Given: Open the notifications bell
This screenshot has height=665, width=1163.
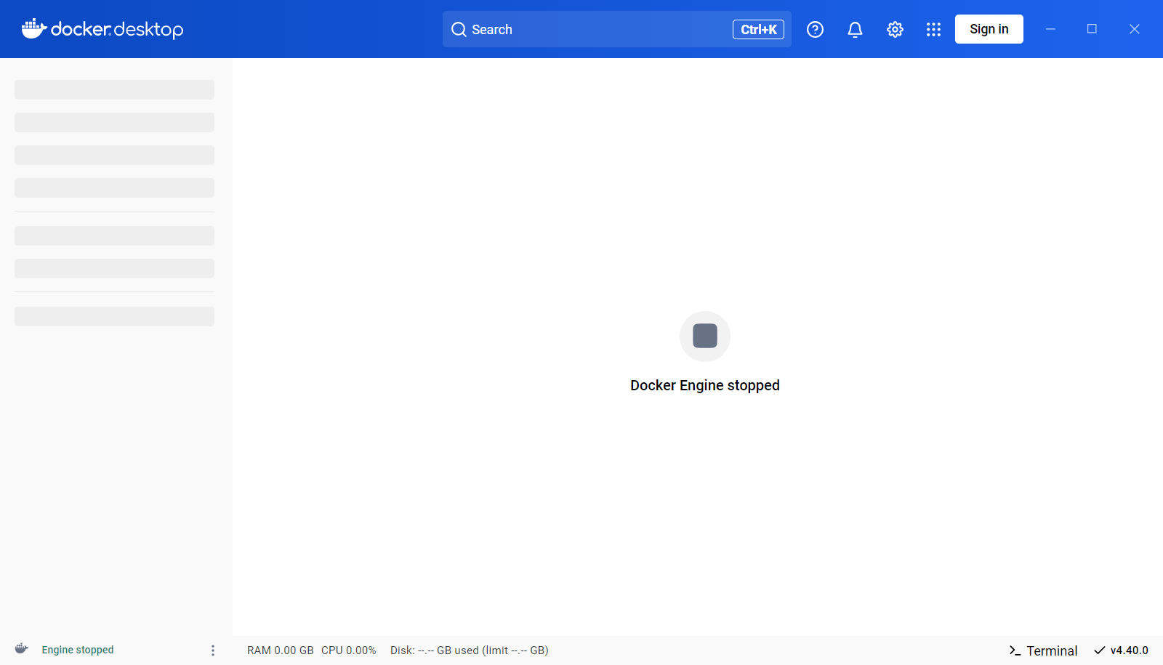Looking at the screenshot, I should pyautogui.click(x=855, y=29).
